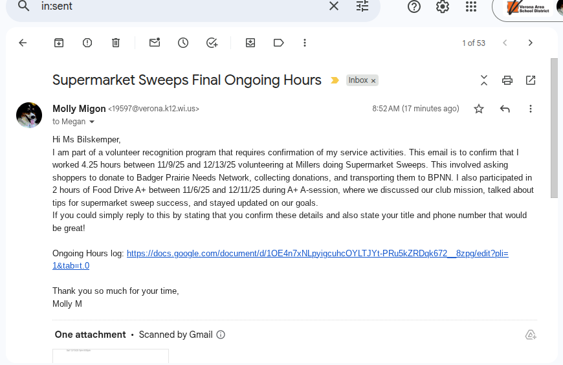Show search options for the mail search

362,6
